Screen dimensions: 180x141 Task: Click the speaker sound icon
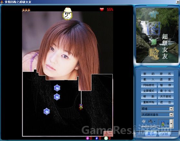[x=144, y=121]
